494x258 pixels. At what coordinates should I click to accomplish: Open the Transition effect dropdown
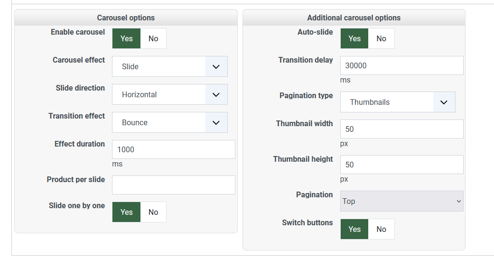click(169, 122)
